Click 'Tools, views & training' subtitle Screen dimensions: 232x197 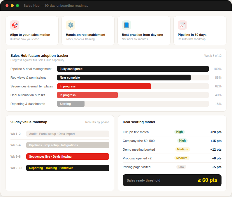80,39
